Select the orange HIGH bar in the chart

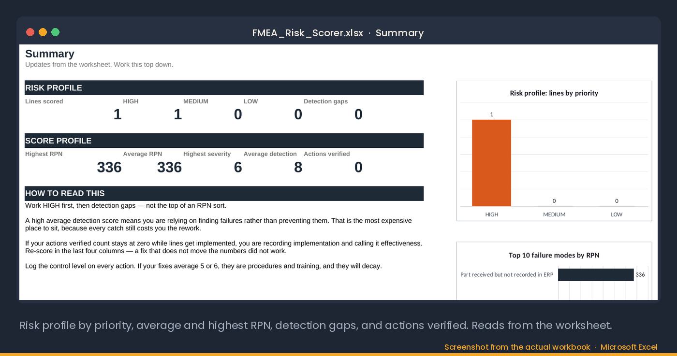[491, 163]
